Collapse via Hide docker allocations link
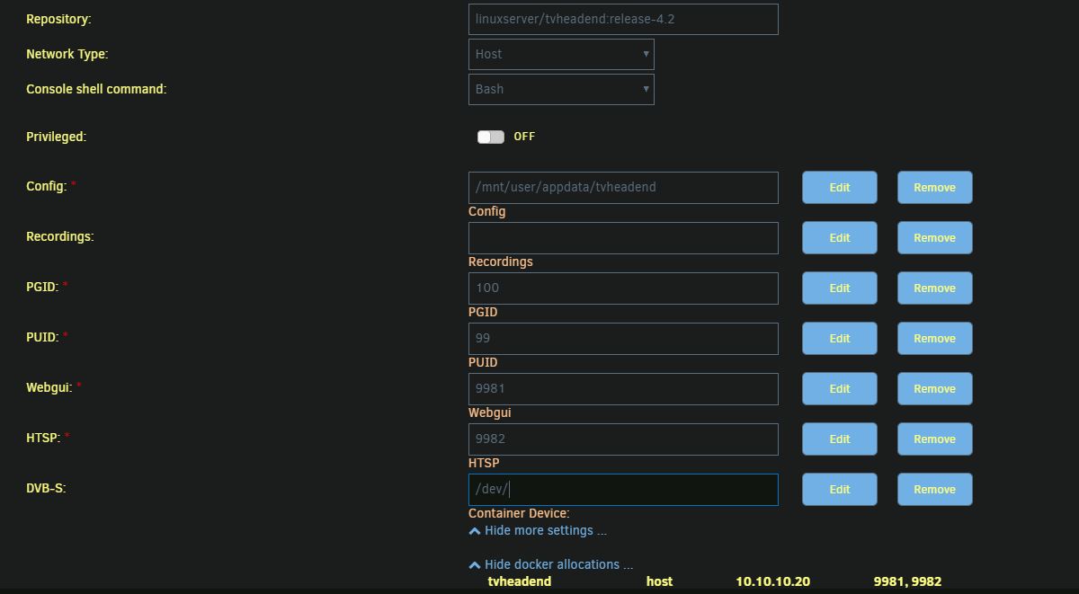Viewport: 1079px width, 594px height. [550, 564]
